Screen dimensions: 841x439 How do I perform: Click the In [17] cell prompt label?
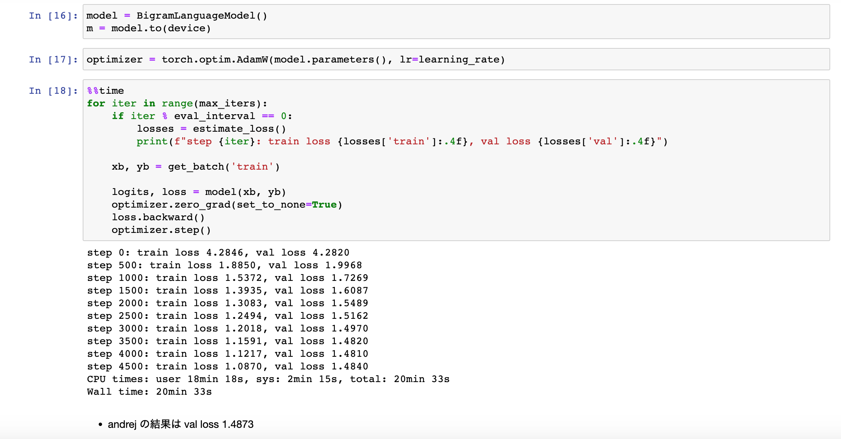tap(53, 60)
